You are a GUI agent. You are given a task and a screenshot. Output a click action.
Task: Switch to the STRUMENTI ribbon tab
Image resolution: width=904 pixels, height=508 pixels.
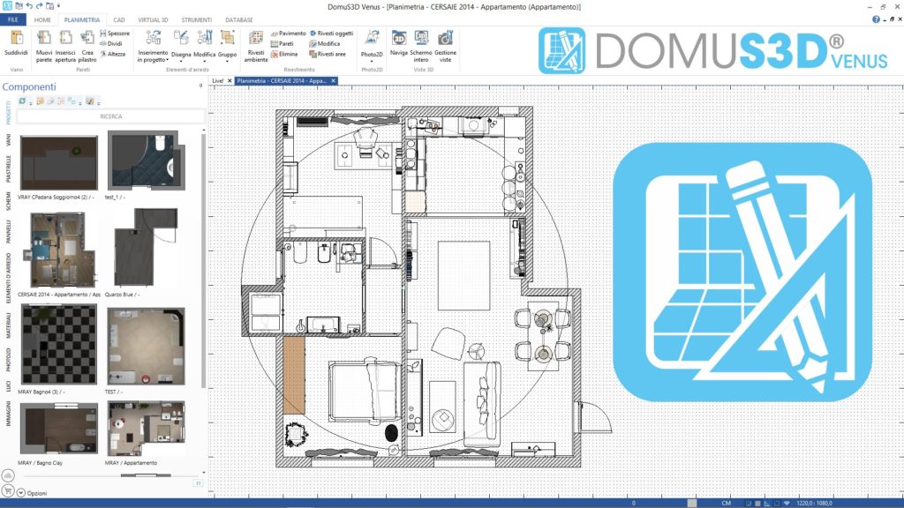coord(197,19)
